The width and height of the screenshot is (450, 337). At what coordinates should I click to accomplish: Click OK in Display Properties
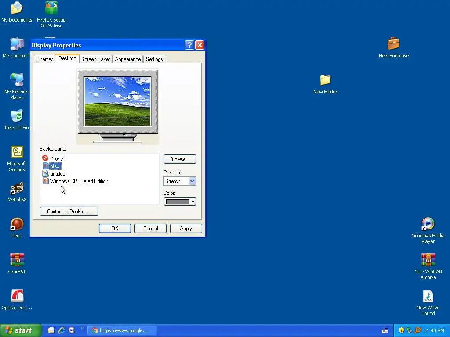(115, 228)
